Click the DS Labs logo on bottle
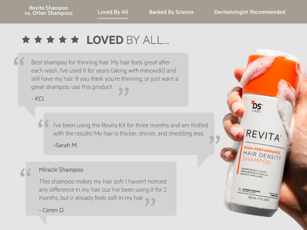The width and height of the screenshot is (307, 230). coord(257,107)
